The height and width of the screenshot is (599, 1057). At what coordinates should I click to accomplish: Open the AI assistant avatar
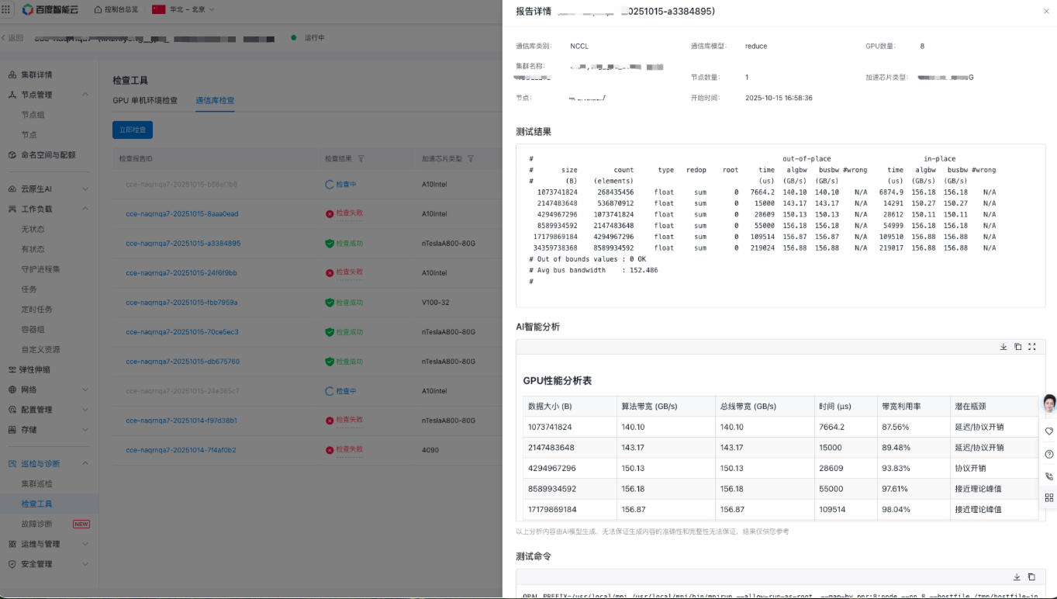[x=1049, y=403]
